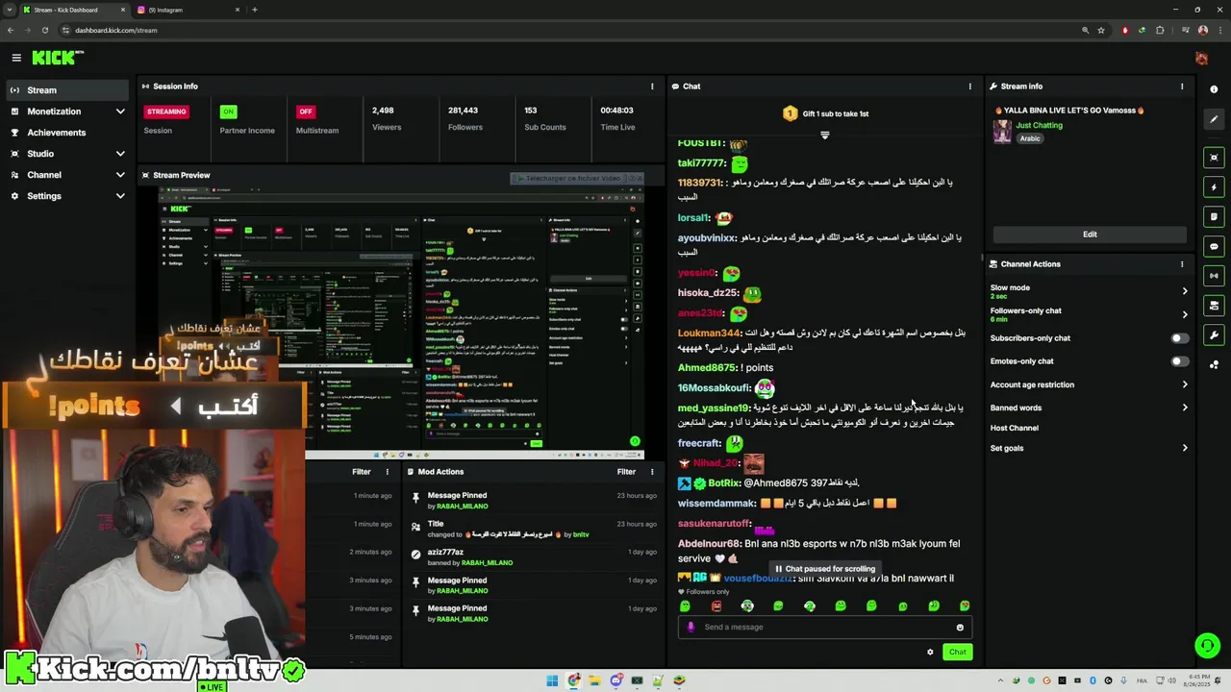Image resolution: width=1231 pixels, height=692 pixels.
Task: Open the Just Chatting category link
Action: (1040, 125)
